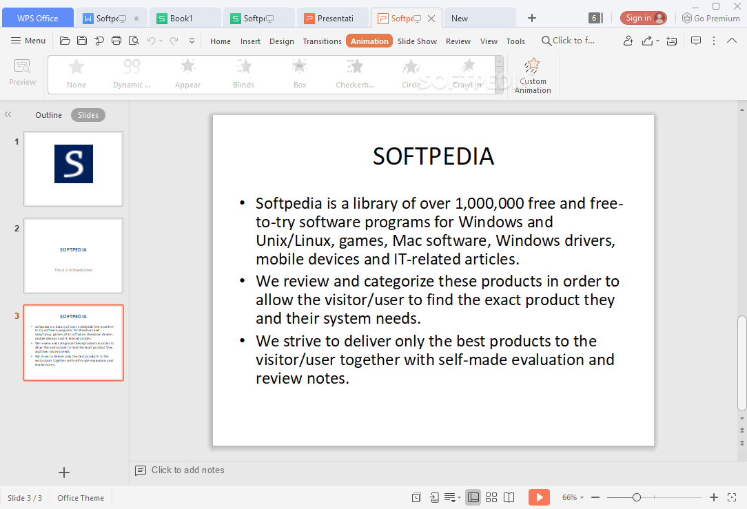Select the Blinds animation effect

pos(243,74)
